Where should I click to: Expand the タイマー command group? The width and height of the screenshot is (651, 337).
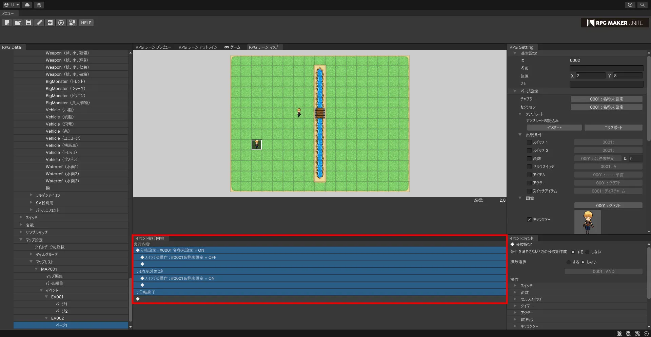click(515, 306)
